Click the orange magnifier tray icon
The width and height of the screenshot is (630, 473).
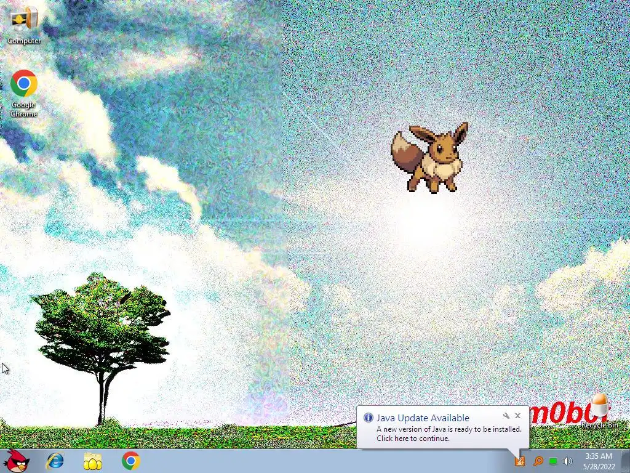point(538,461)
